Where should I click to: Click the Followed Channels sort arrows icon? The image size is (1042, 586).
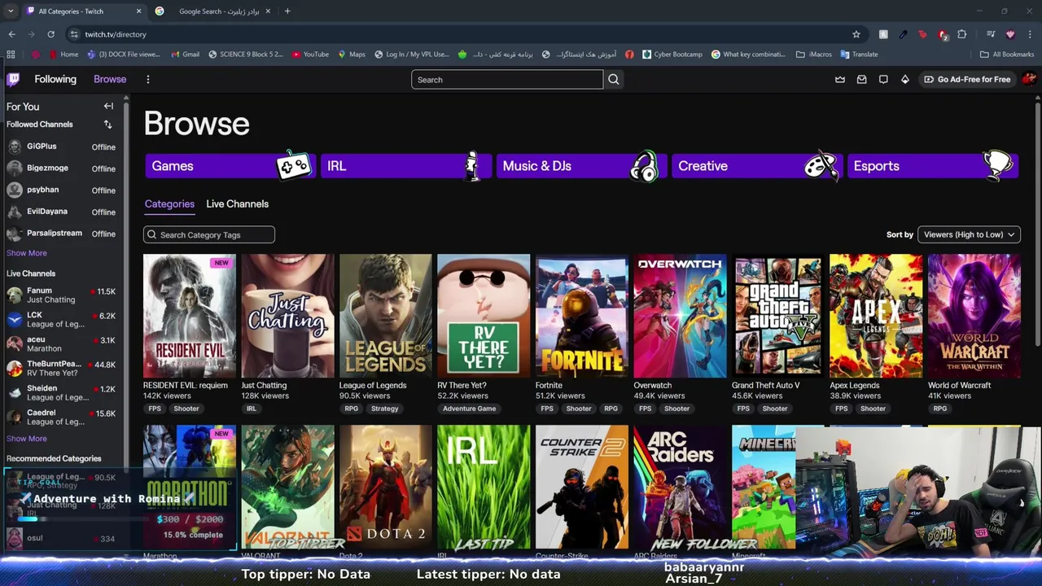click(x=107, y=125)
